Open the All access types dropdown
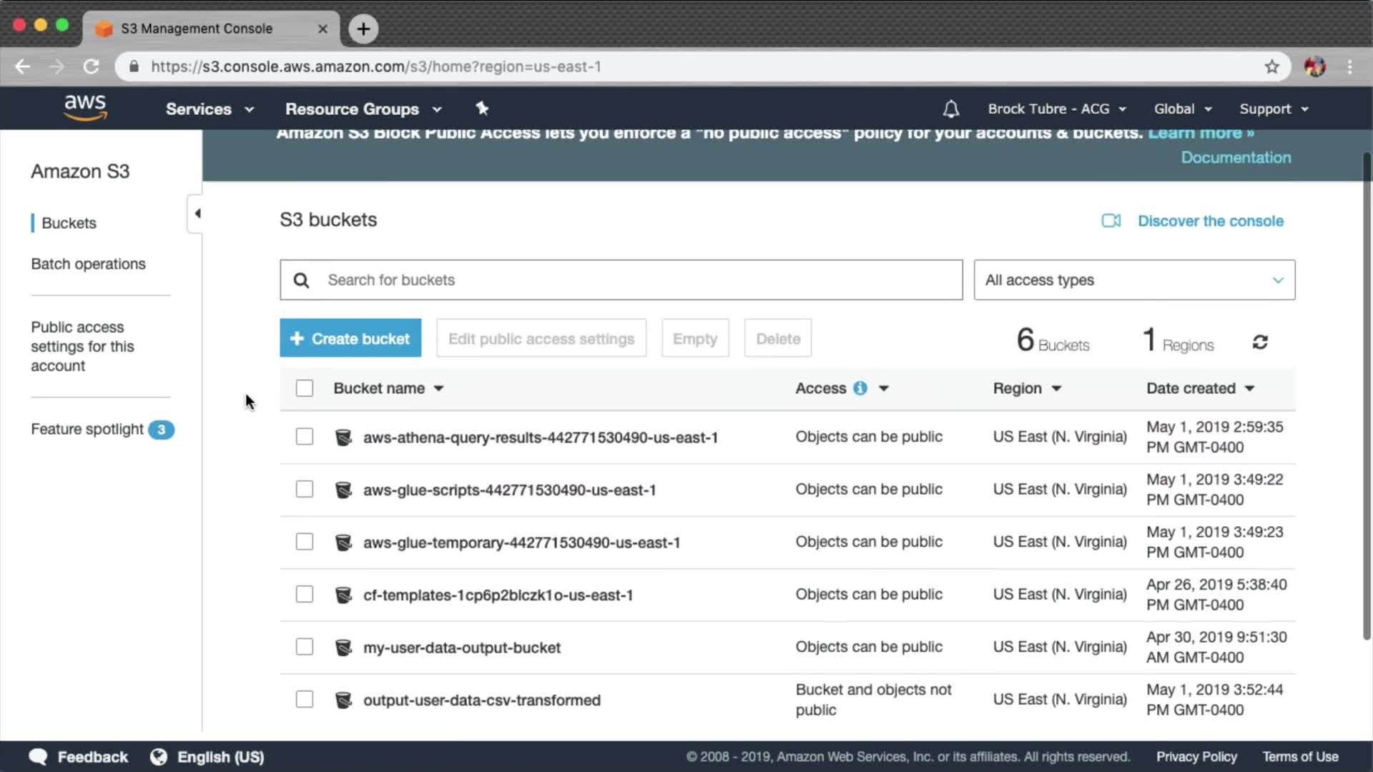This screenshot has height=772, width=1373. 1134,280
